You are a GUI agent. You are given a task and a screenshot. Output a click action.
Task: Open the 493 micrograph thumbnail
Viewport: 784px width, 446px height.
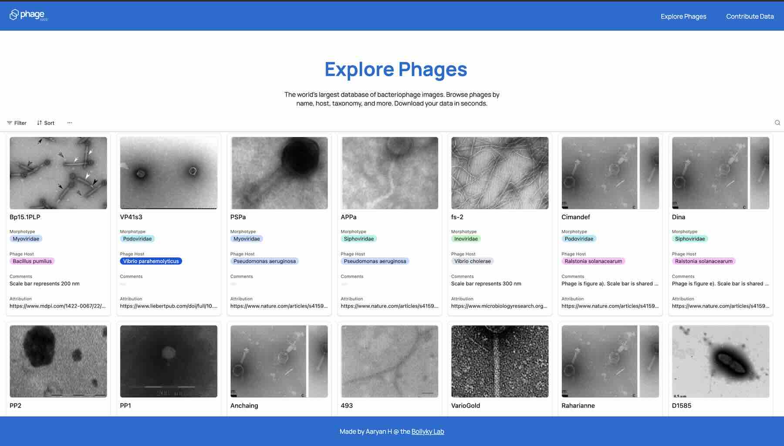pyautogui.click(x=389, y=362)
